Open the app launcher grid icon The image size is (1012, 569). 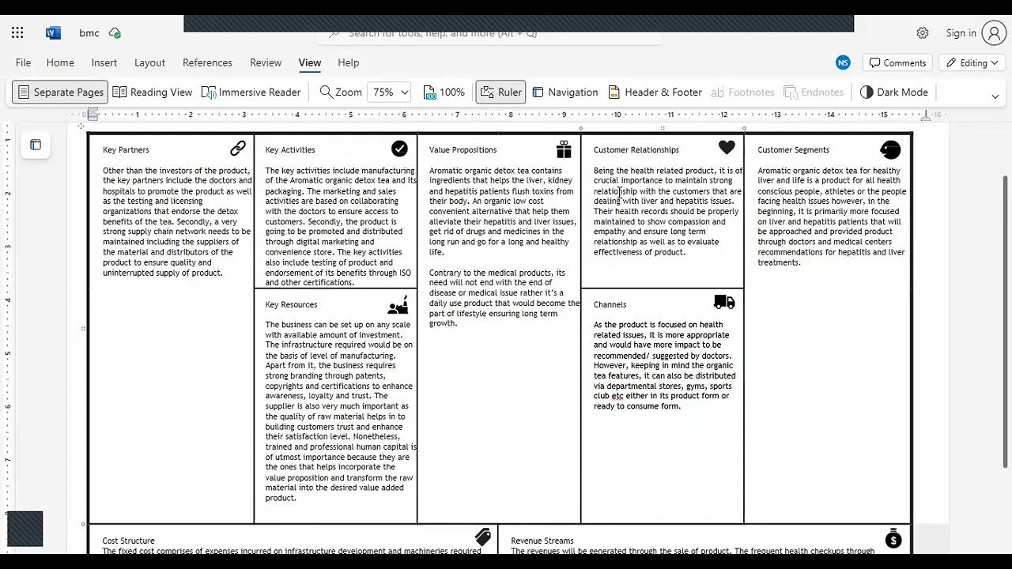pos(17,33)
